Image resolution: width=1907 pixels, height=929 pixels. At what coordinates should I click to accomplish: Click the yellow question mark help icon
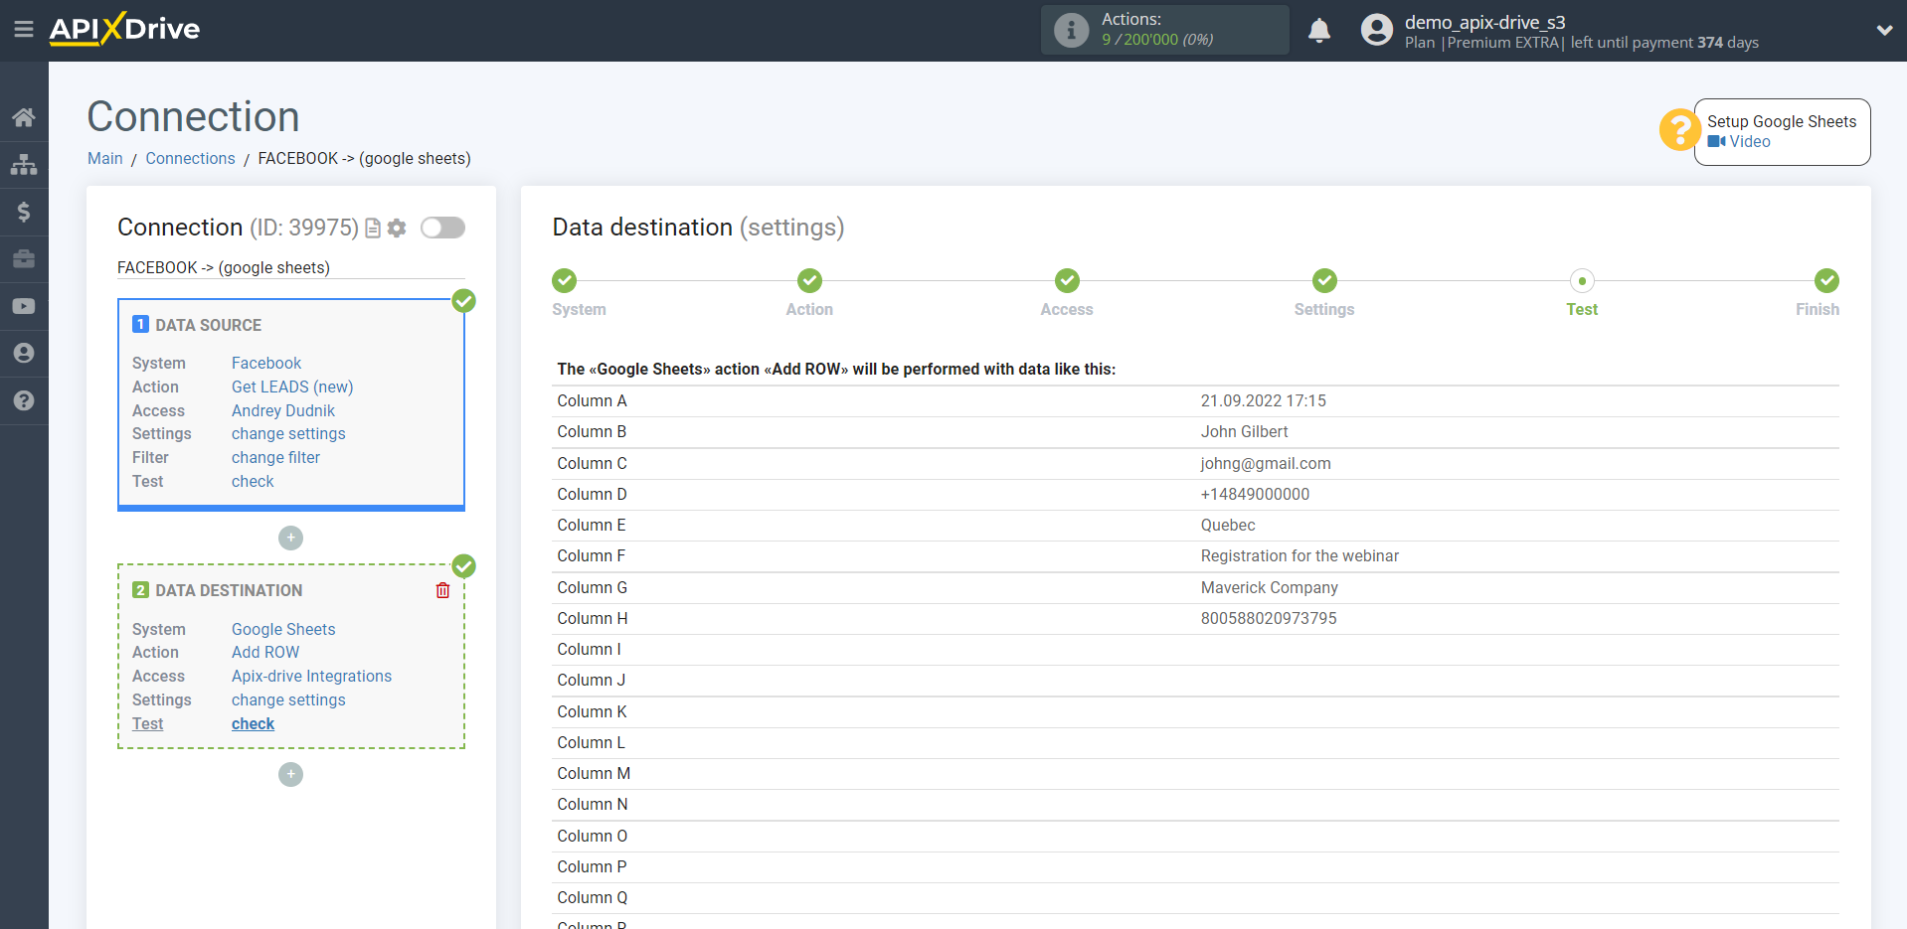[1679, 130]
